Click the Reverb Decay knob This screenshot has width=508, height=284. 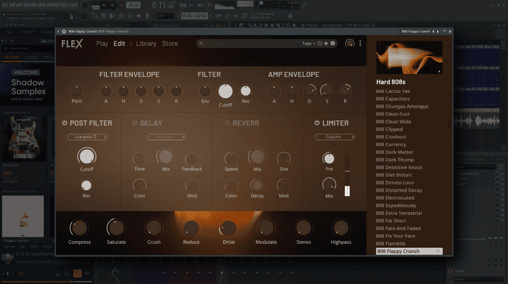coord(257,185)
